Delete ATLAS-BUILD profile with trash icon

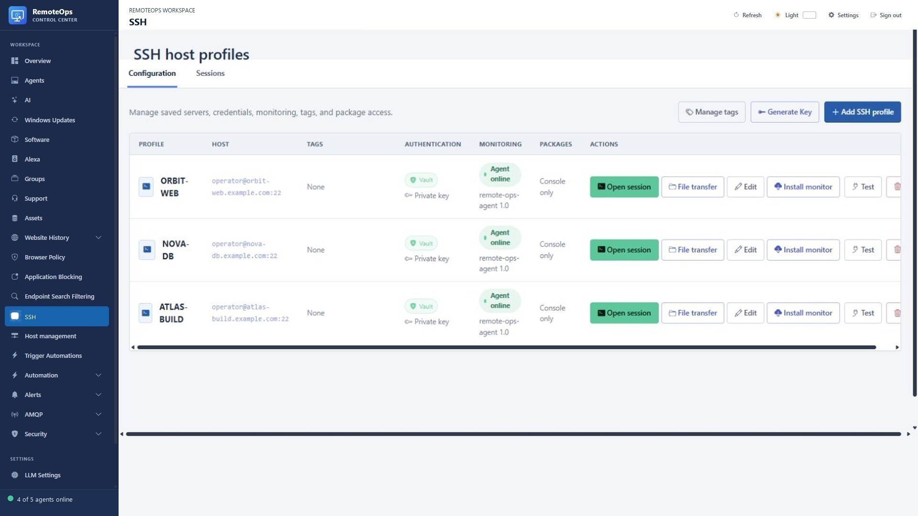click(x=894, y=313)
